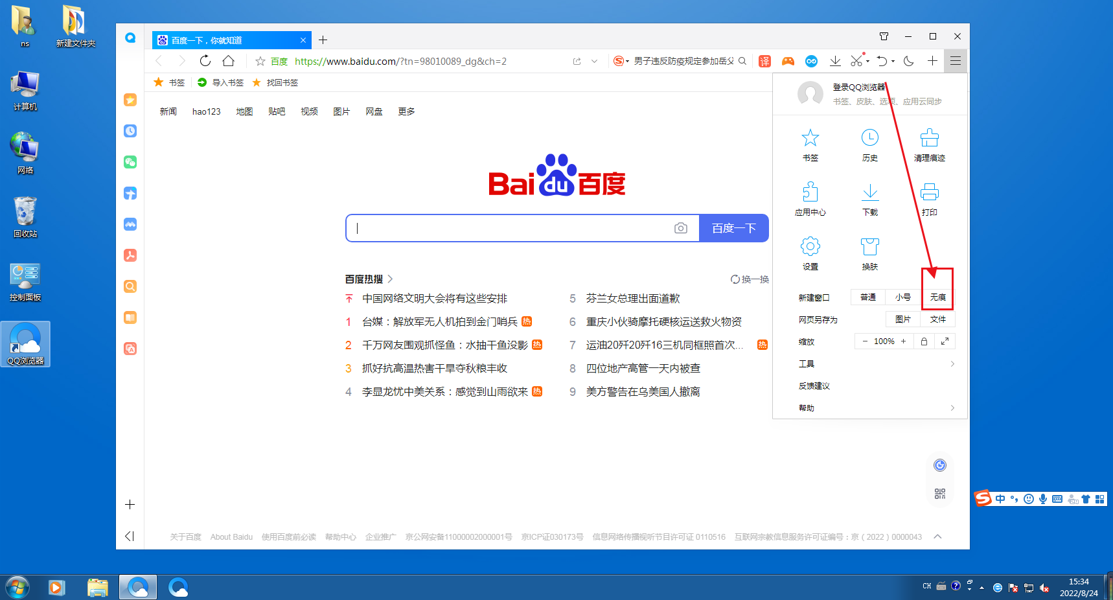
Task: Open a 无痕 incognito window
Action: [937, 297]
